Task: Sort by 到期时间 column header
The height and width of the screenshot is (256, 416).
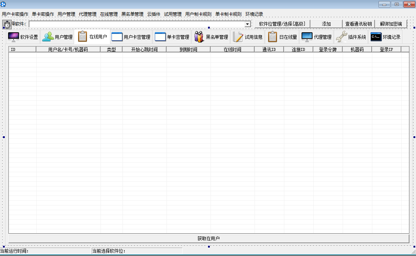Action: (x=188, y=49)
